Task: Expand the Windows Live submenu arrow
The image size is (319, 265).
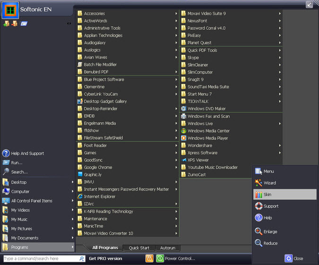Action: (x=280, y=123)
